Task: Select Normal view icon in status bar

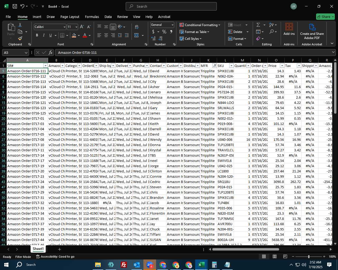Action: [x=264, y=257]
